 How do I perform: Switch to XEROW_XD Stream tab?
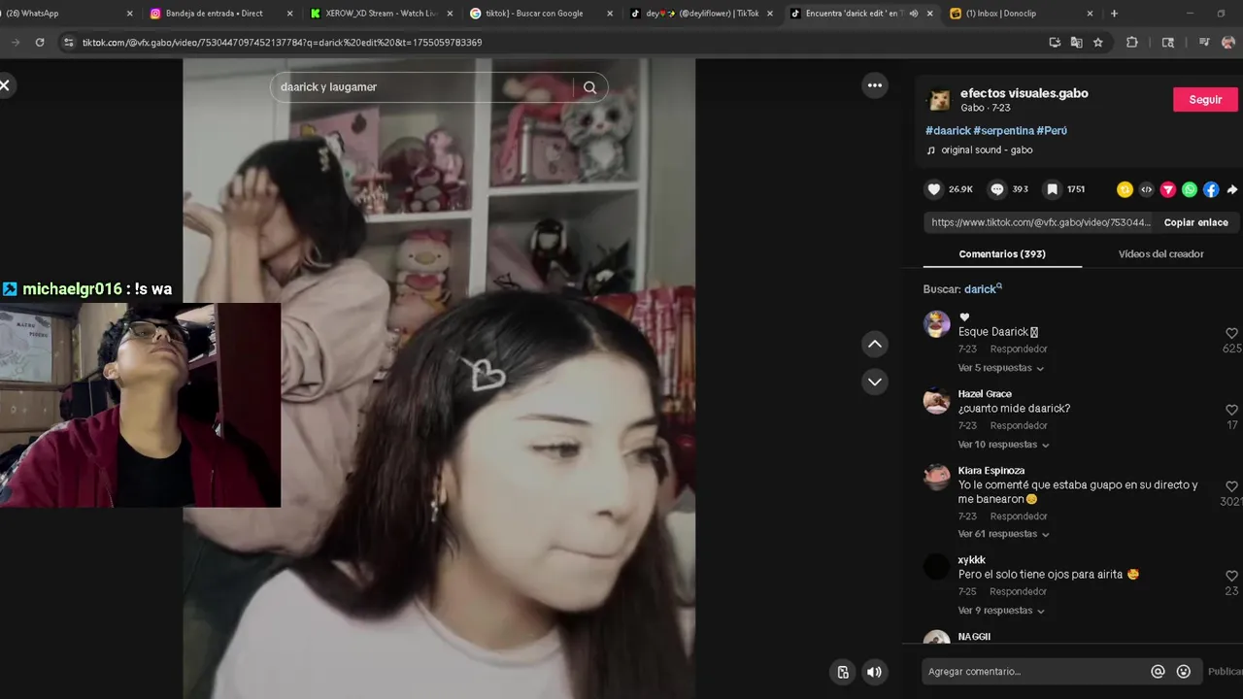click(x=381, y=14)
